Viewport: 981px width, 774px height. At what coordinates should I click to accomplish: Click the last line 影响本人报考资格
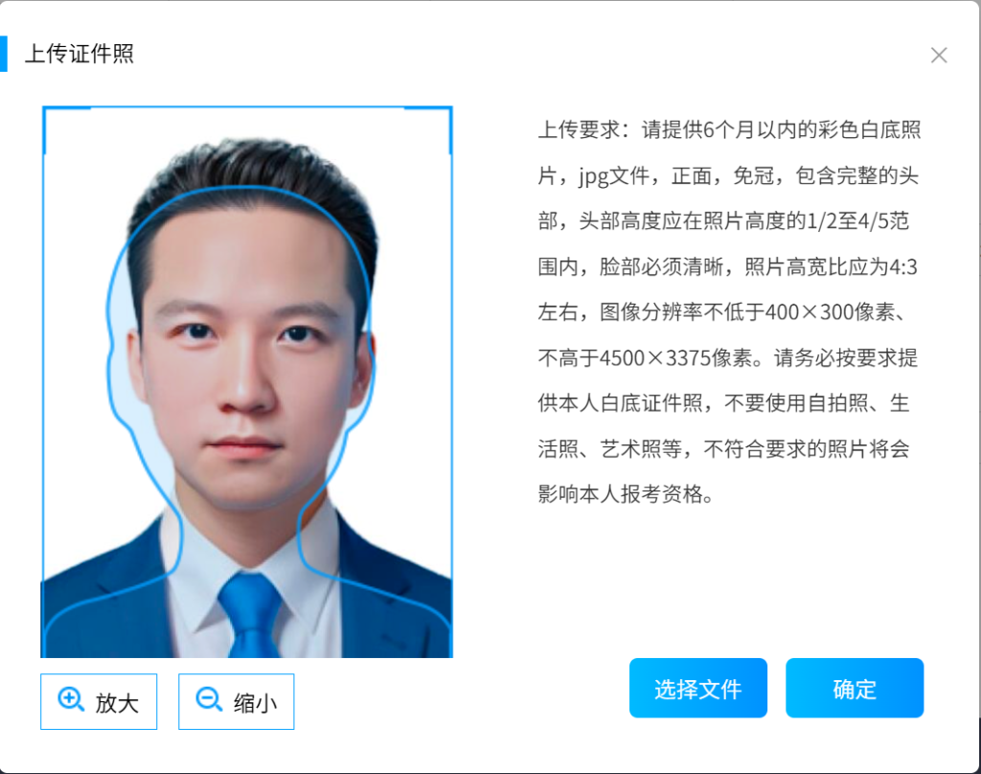click(626, 494)
